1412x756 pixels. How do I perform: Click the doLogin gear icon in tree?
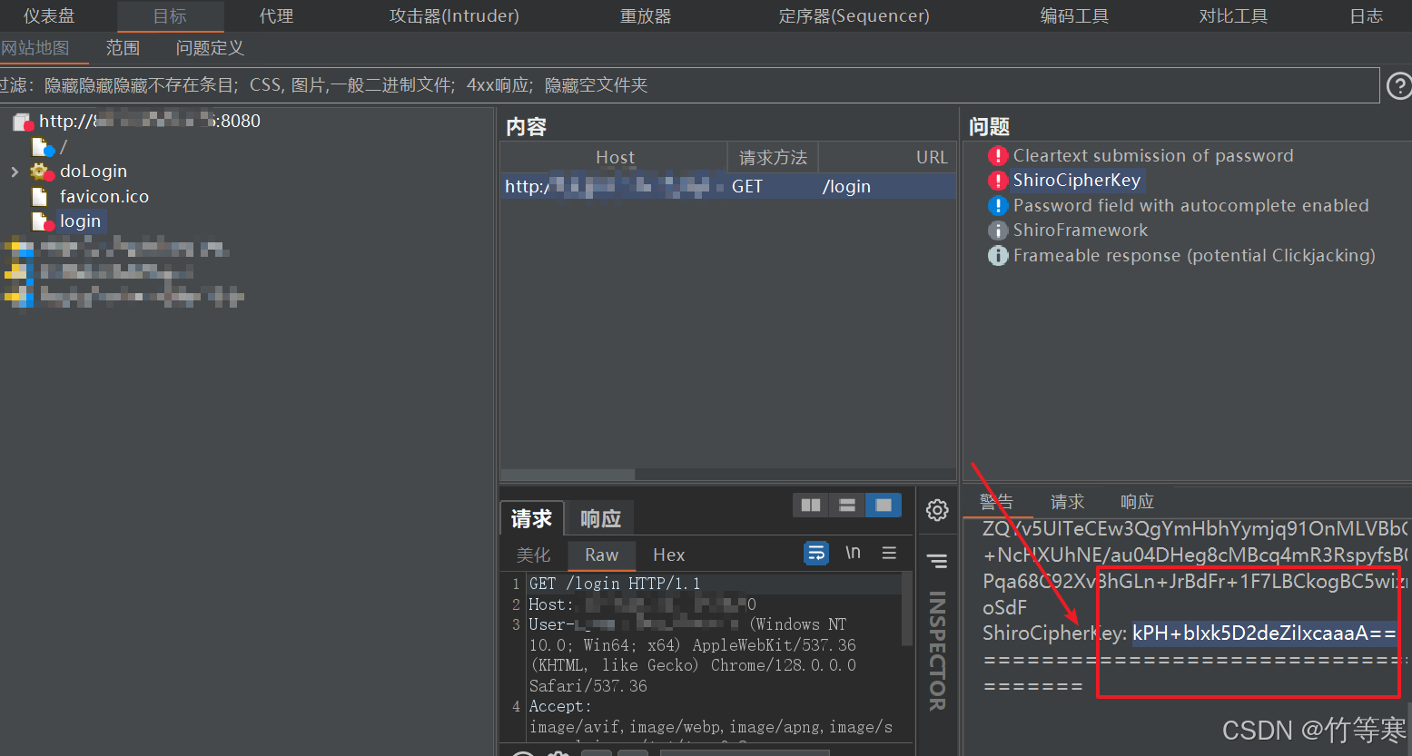pos(41,172)
